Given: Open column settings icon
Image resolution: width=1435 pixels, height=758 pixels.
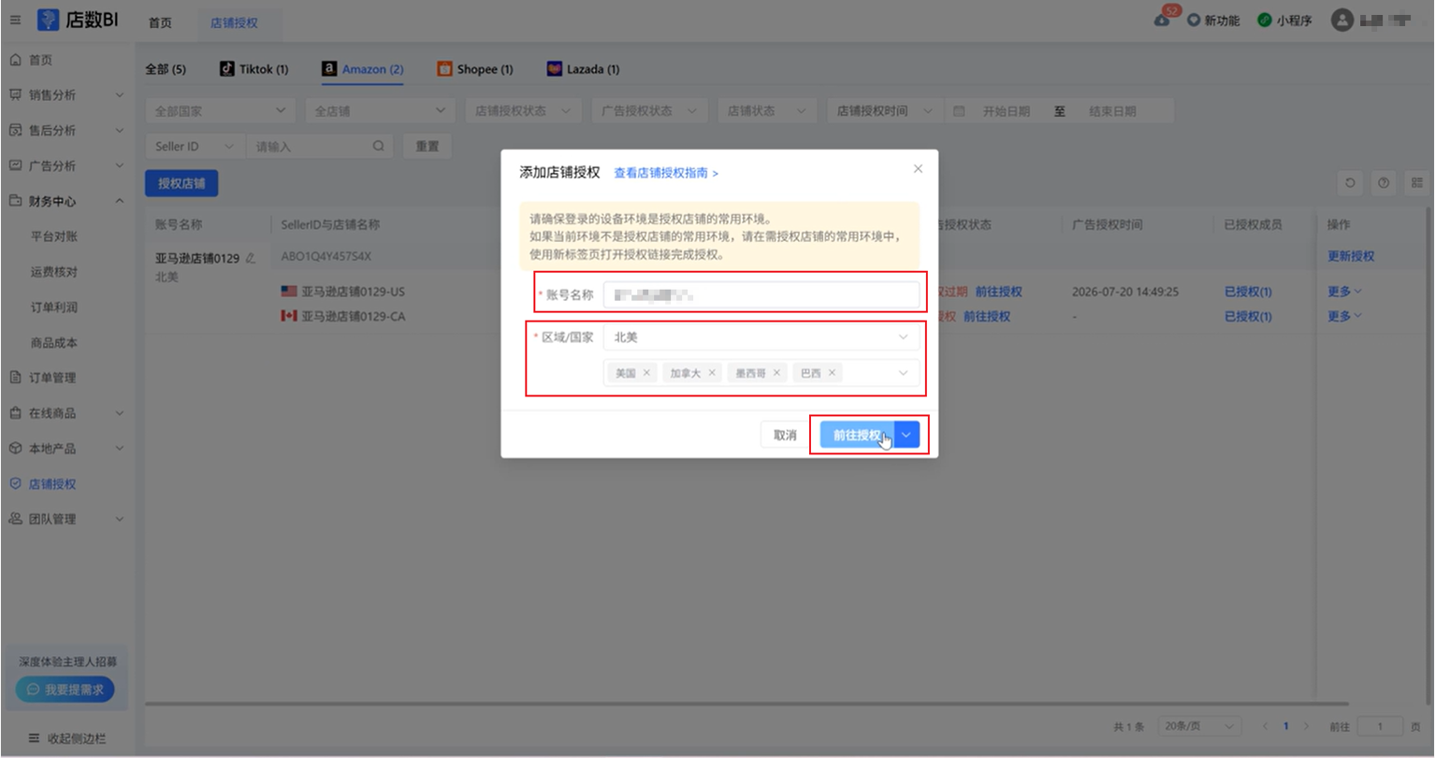Looking at the screenshot, I should 1417,183.
